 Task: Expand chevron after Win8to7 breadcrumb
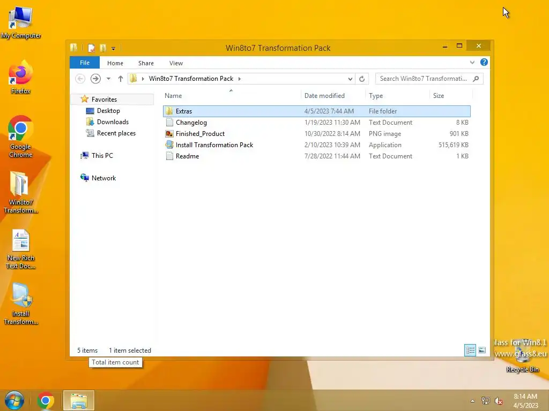click(x=240, y=79)
